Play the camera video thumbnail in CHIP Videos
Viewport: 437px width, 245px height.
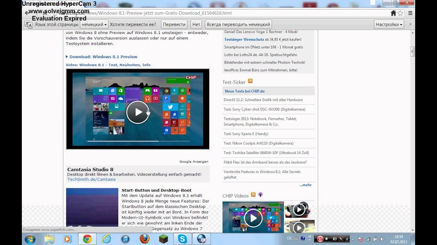pos(299,210)
